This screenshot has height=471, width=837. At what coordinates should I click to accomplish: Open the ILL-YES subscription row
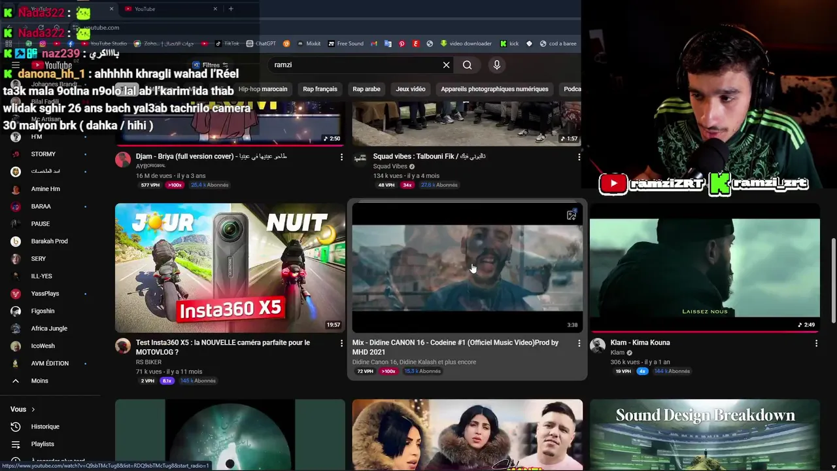(41, 276)
